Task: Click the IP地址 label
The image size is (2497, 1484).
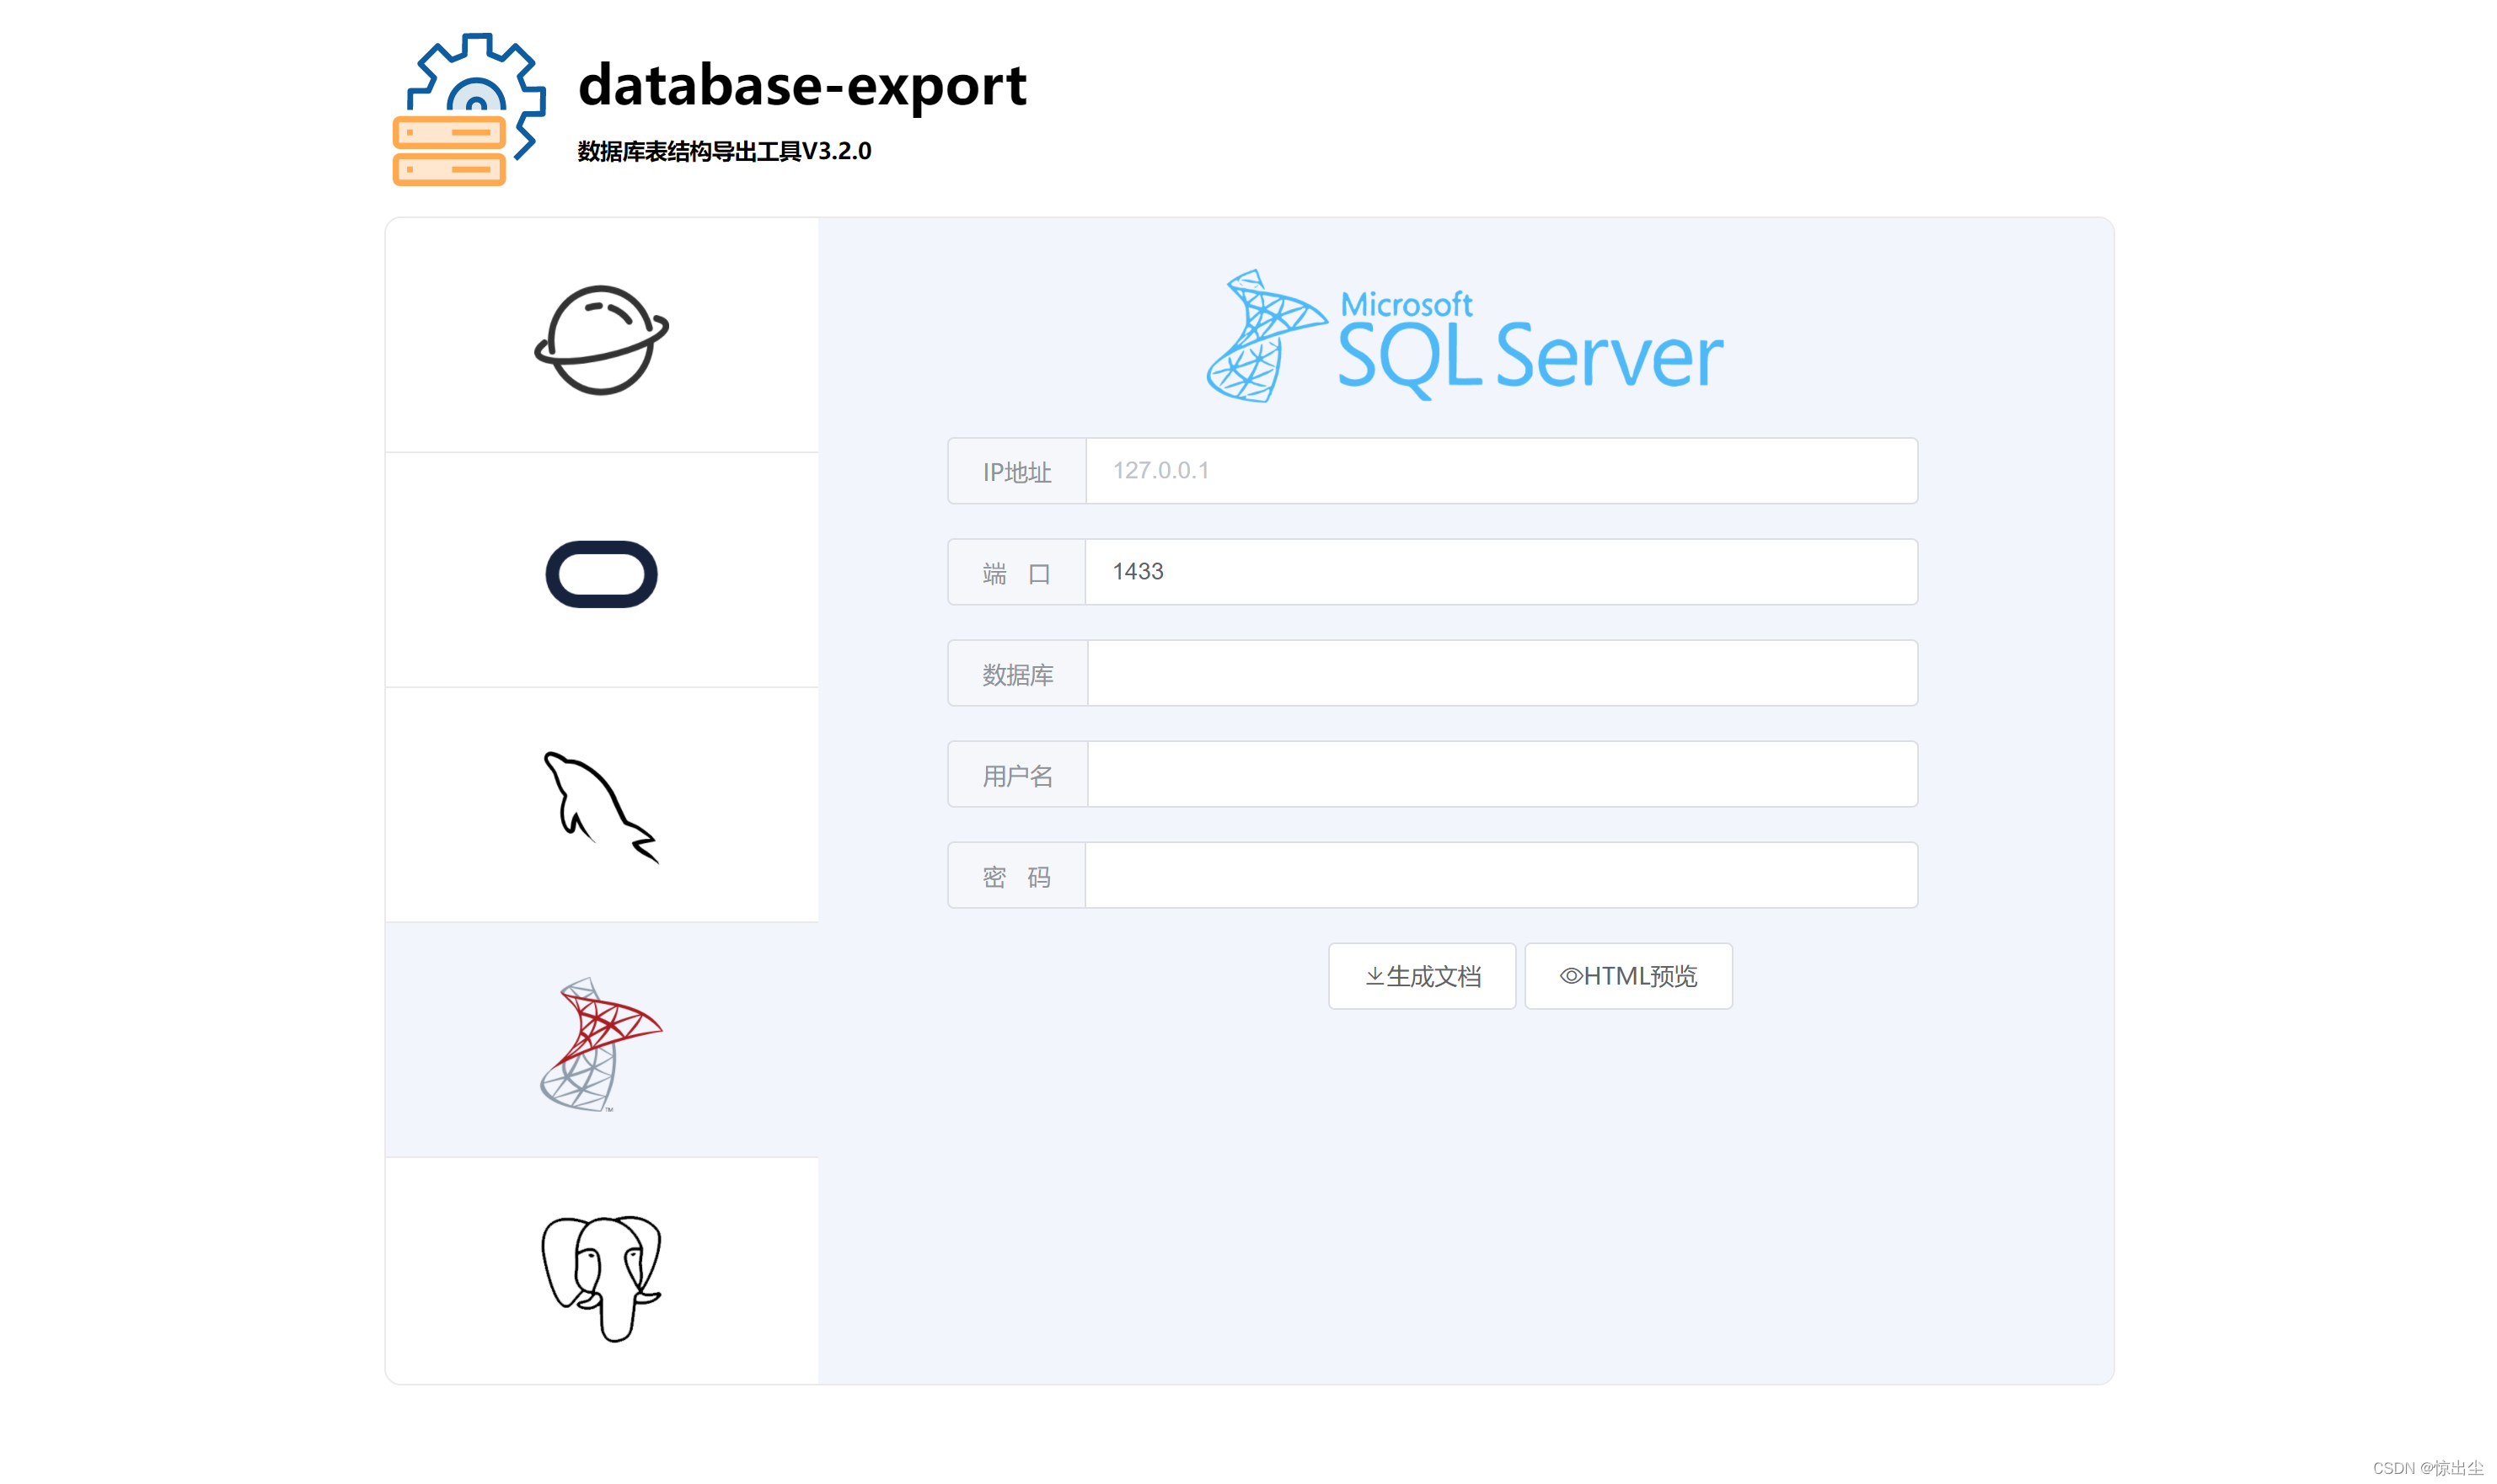Action: click(x=1016, y=472)
